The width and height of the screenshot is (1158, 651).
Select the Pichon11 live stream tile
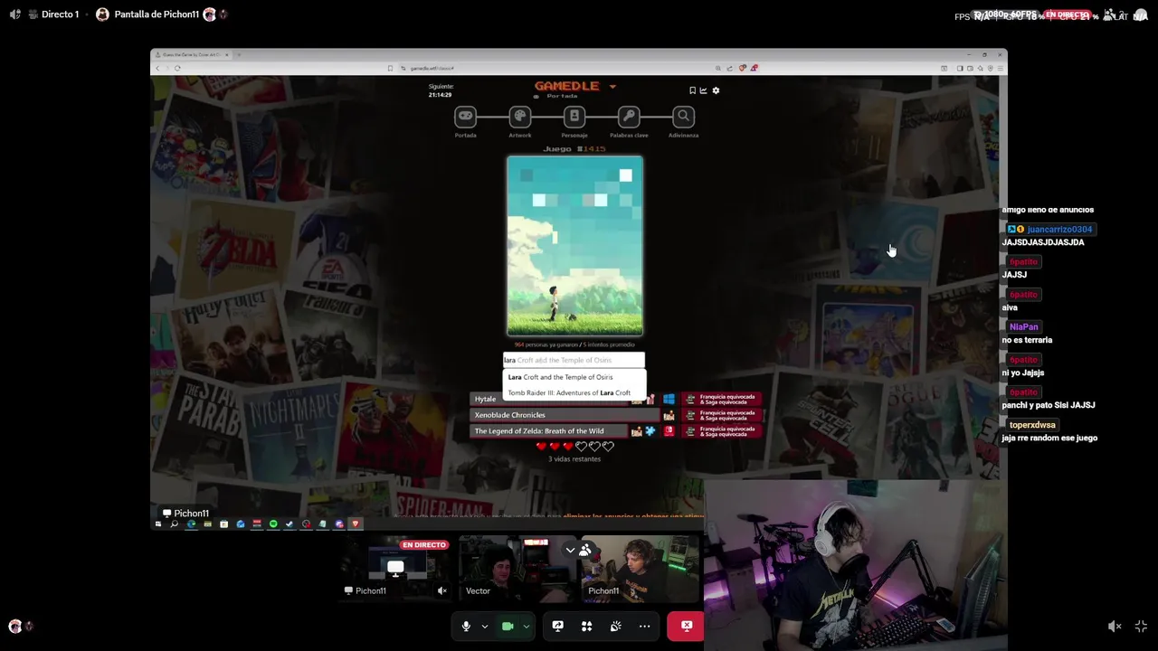click(395, 568)
